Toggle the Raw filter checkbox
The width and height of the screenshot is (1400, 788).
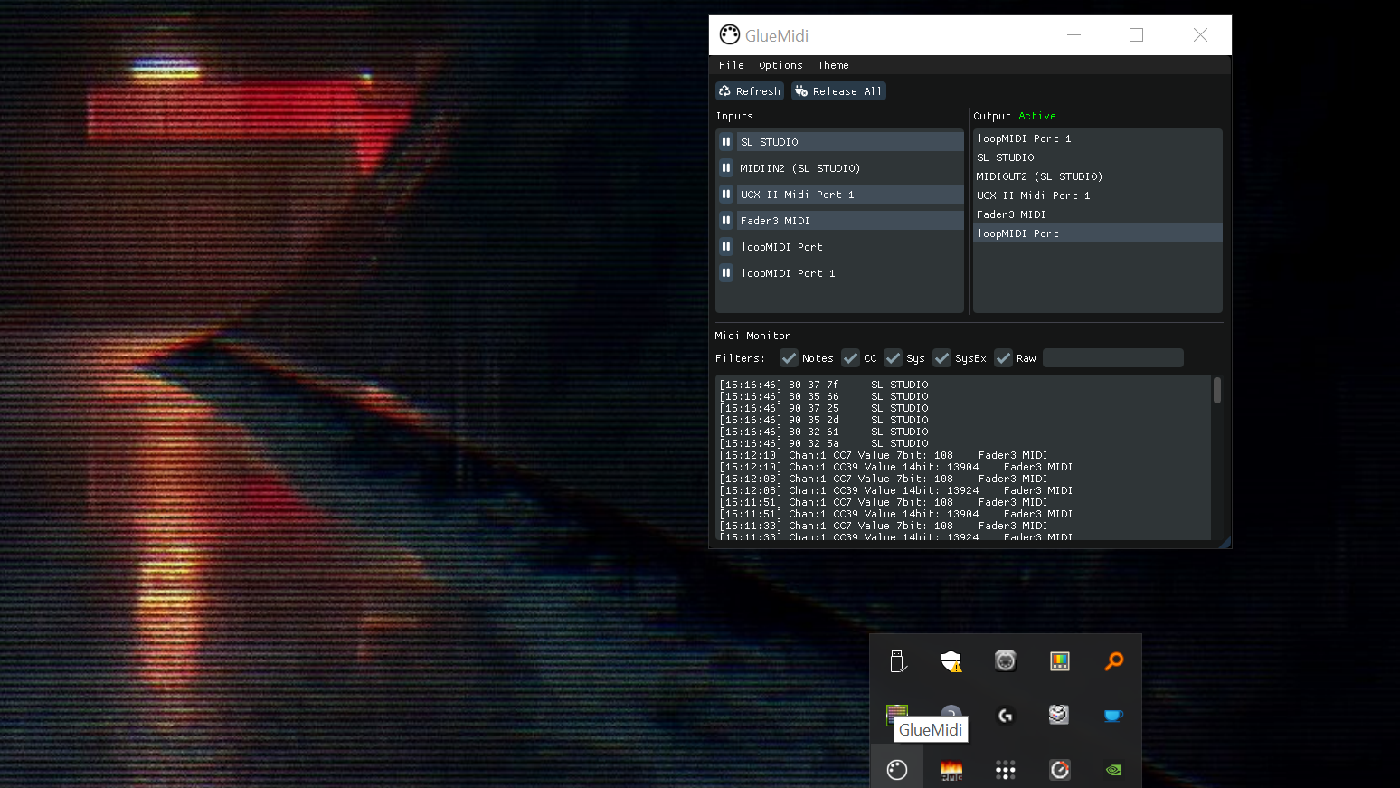(x=1003, y=358)
